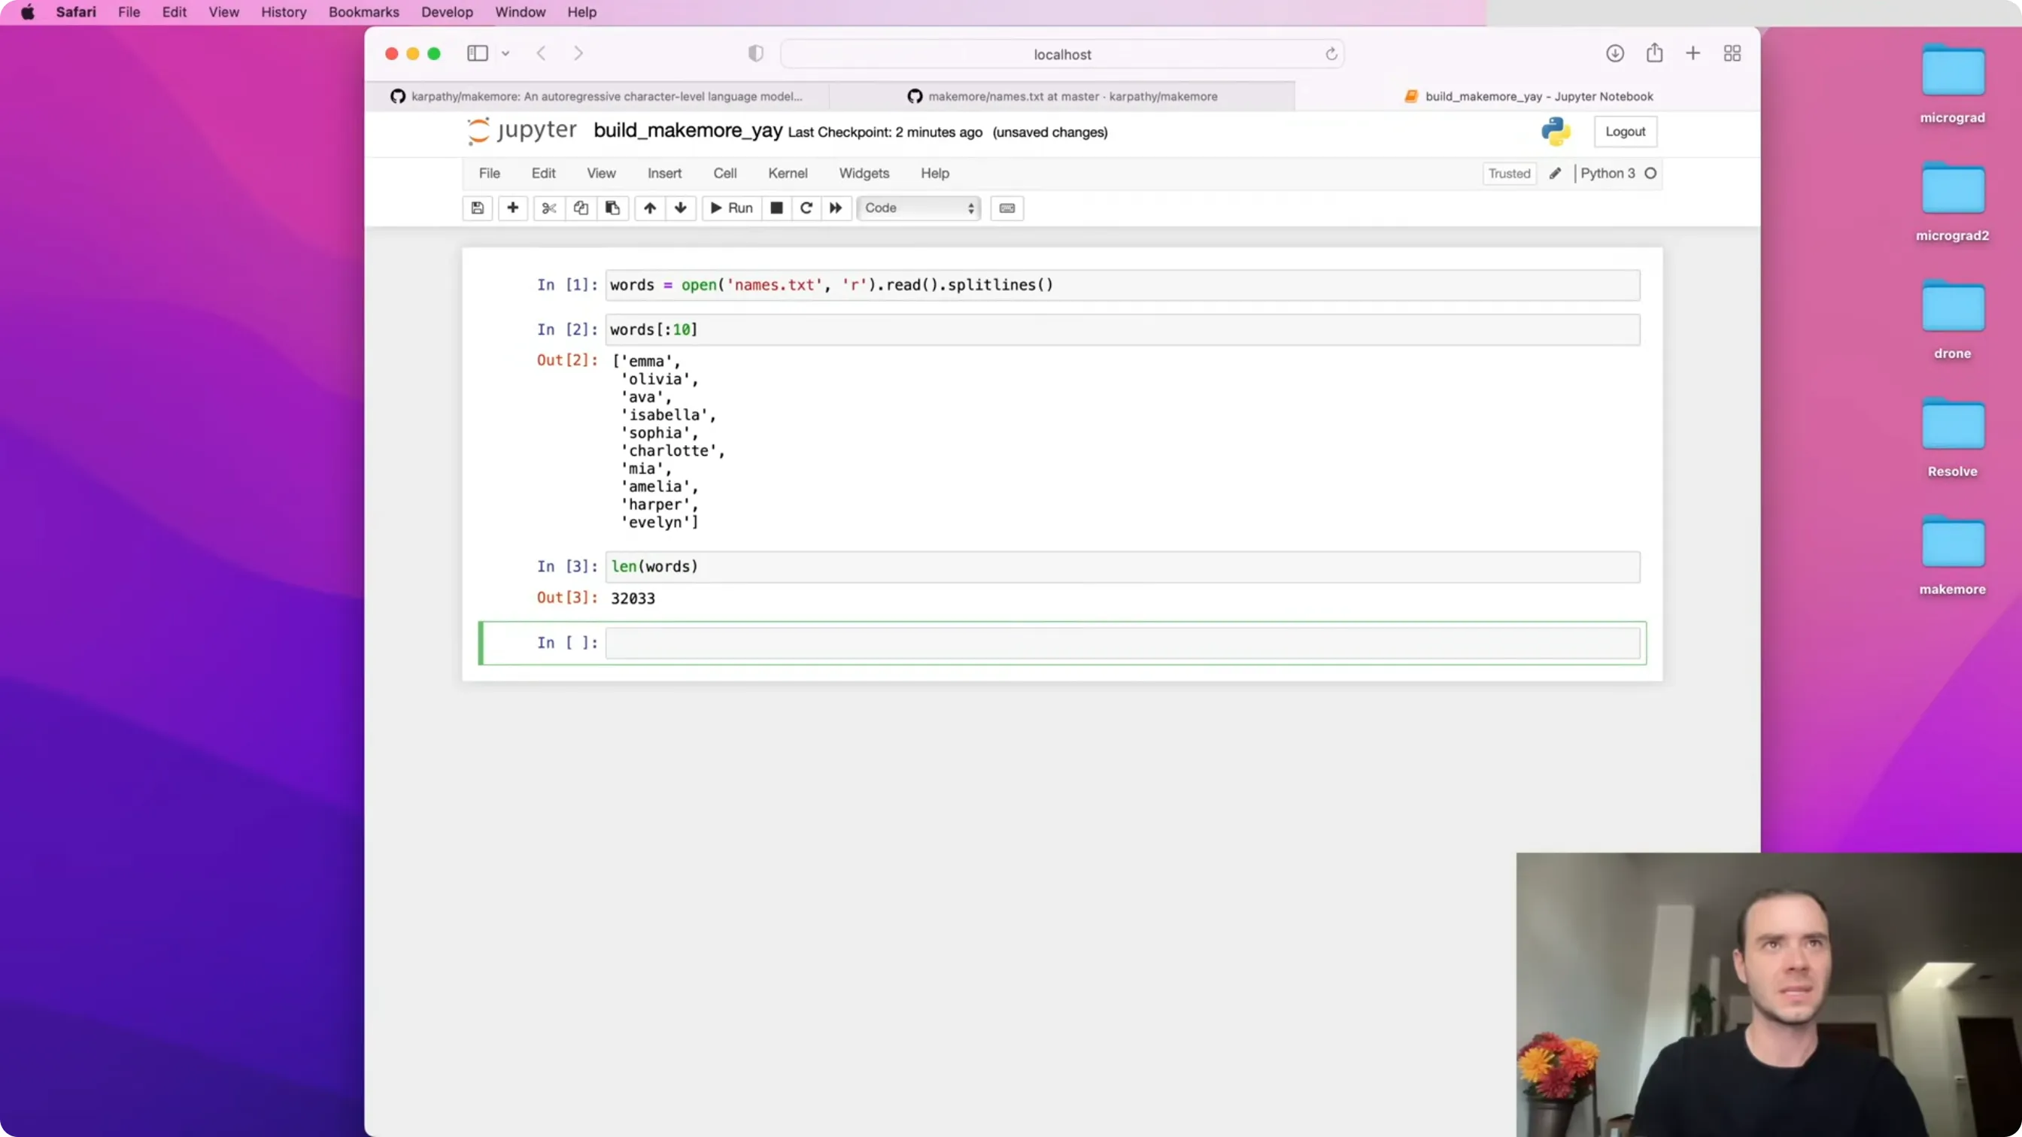
Task: Cut selected cells with the scissors icon
Action: (548, 208)
